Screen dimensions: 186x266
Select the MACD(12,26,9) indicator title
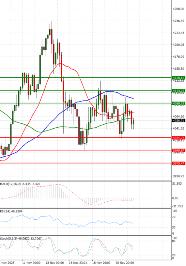click(x=10, y=184)
